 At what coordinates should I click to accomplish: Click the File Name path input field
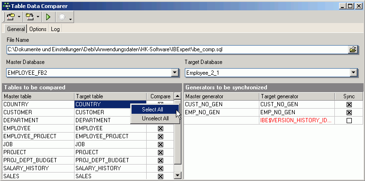[x=177, y=49]
